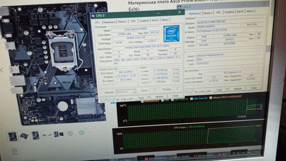Click the back CPU-Z window title icon

[179, 7]
